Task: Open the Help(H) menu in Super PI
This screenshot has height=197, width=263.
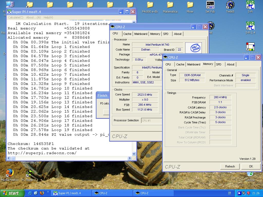Action: click(48, 17)
